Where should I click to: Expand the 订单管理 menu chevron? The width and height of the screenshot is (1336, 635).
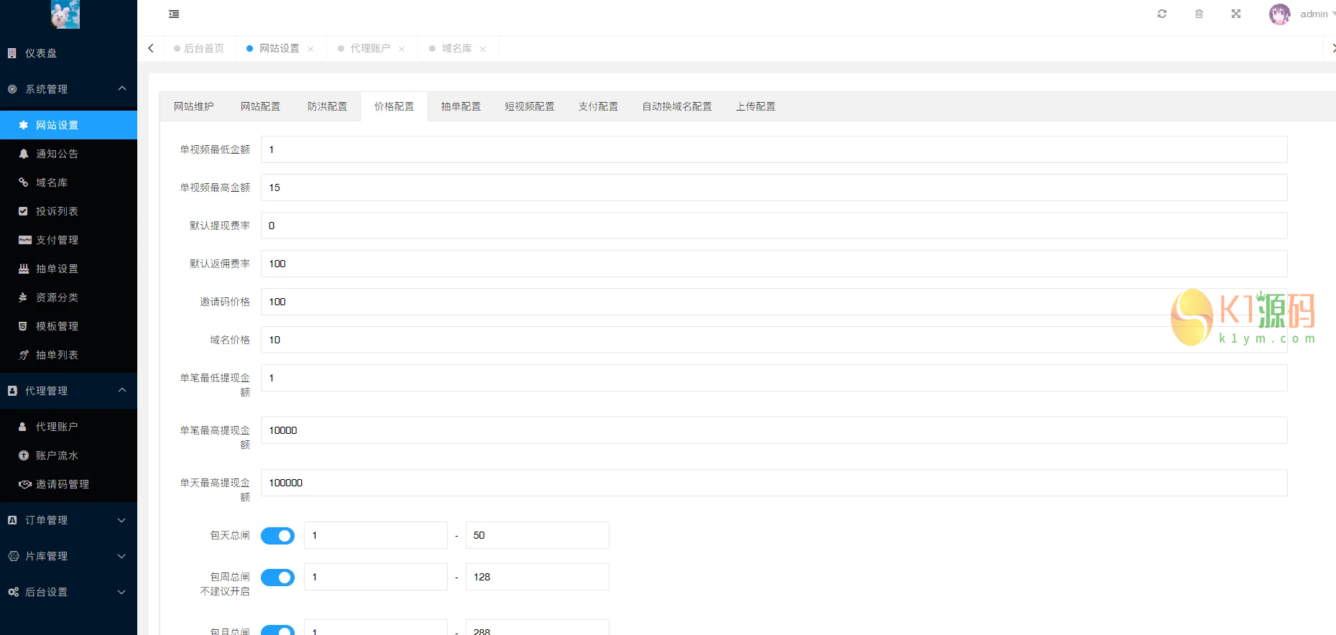(x=121, y=520)
